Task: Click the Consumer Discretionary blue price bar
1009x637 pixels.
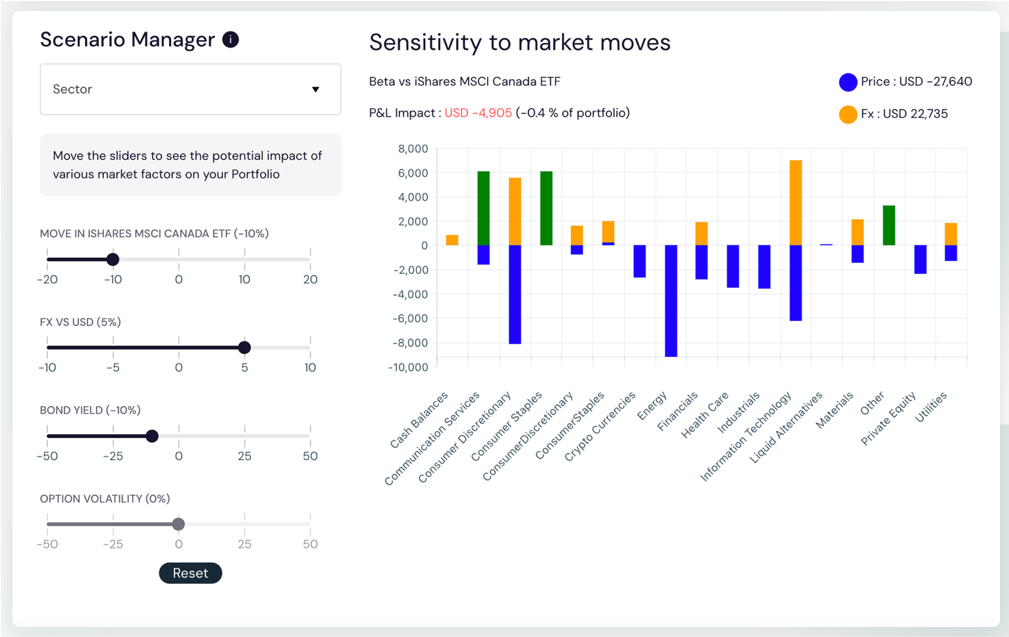Action: (x=515, y=295)
